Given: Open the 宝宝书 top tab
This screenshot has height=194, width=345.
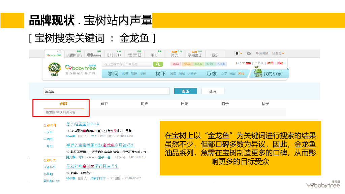Looking at the screenshot, I should (135, 54).
